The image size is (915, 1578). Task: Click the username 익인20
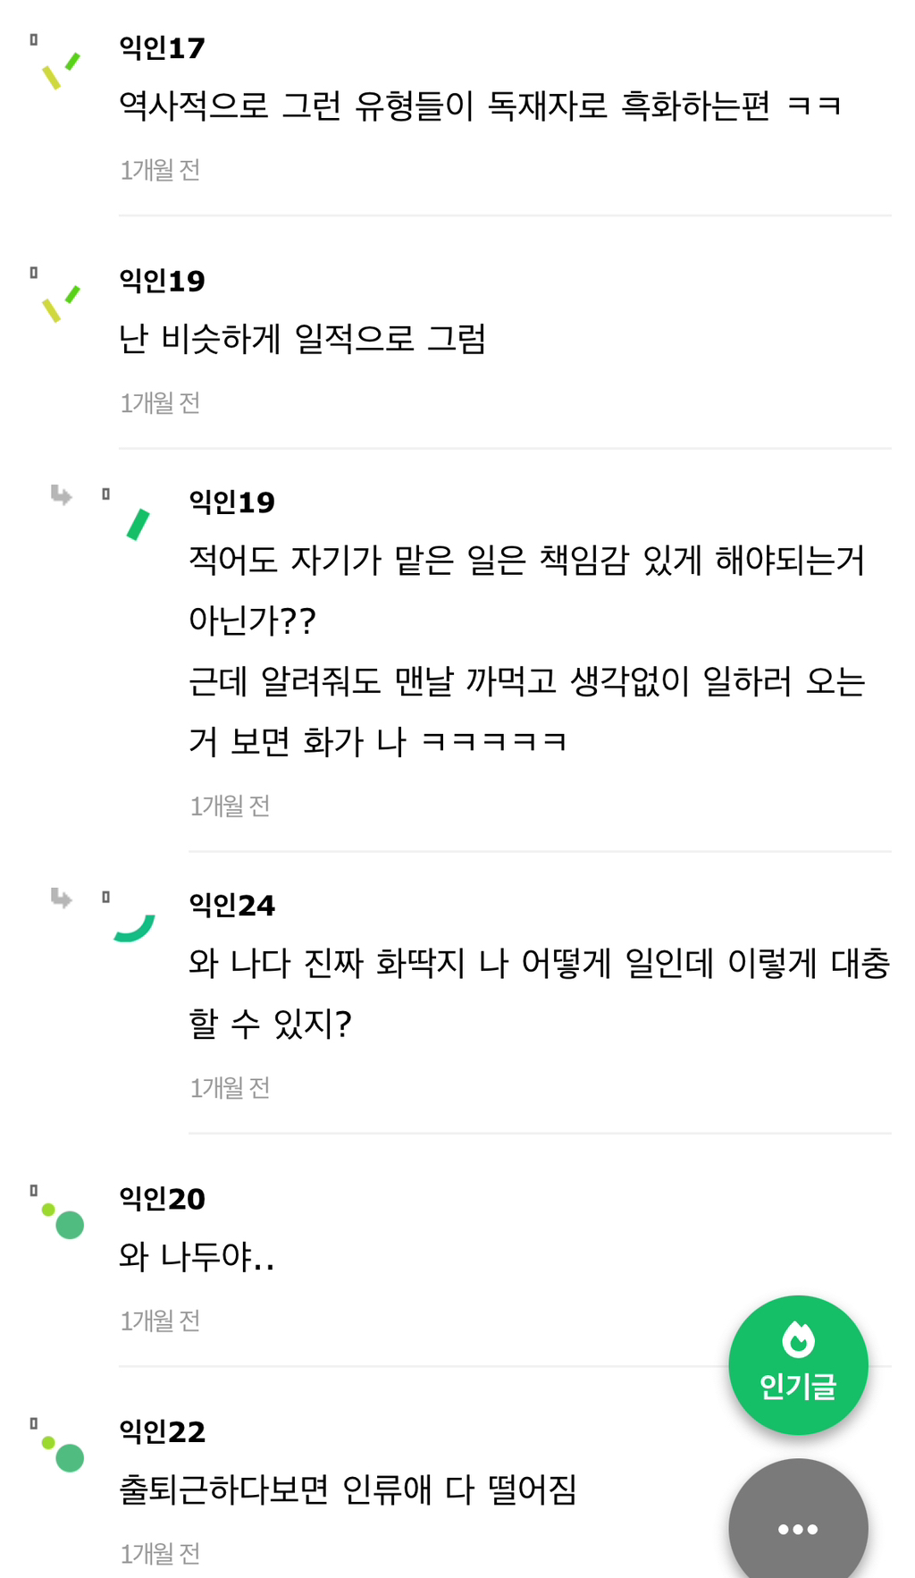tap(162, 1198)
